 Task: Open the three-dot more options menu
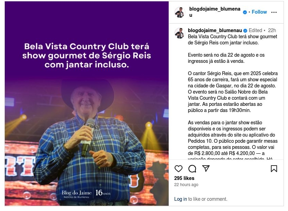[x=274, y=12]
